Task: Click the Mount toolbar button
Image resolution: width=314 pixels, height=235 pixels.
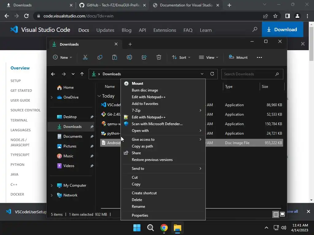Action: [x=238, y=57]
